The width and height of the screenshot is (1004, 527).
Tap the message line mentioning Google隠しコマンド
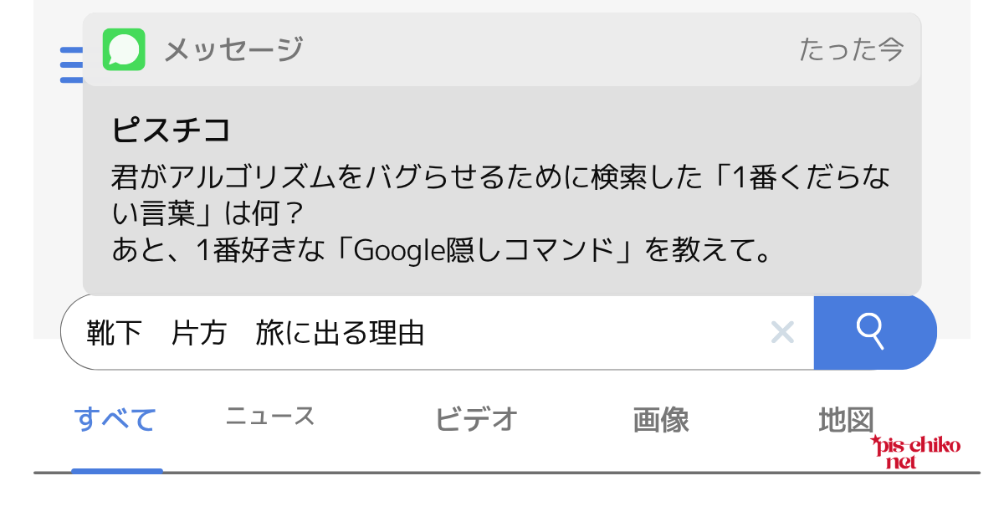440,249
